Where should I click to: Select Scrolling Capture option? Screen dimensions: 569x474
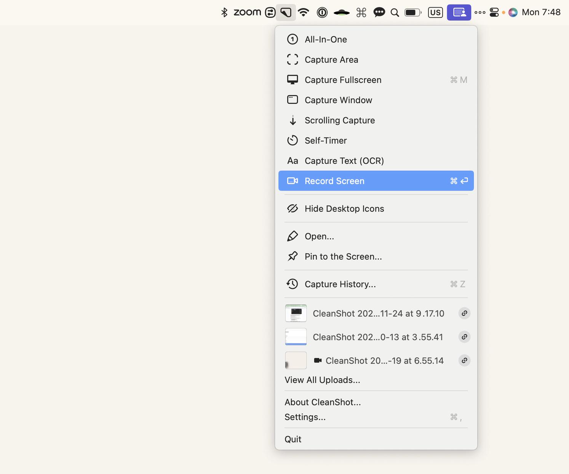339,120
